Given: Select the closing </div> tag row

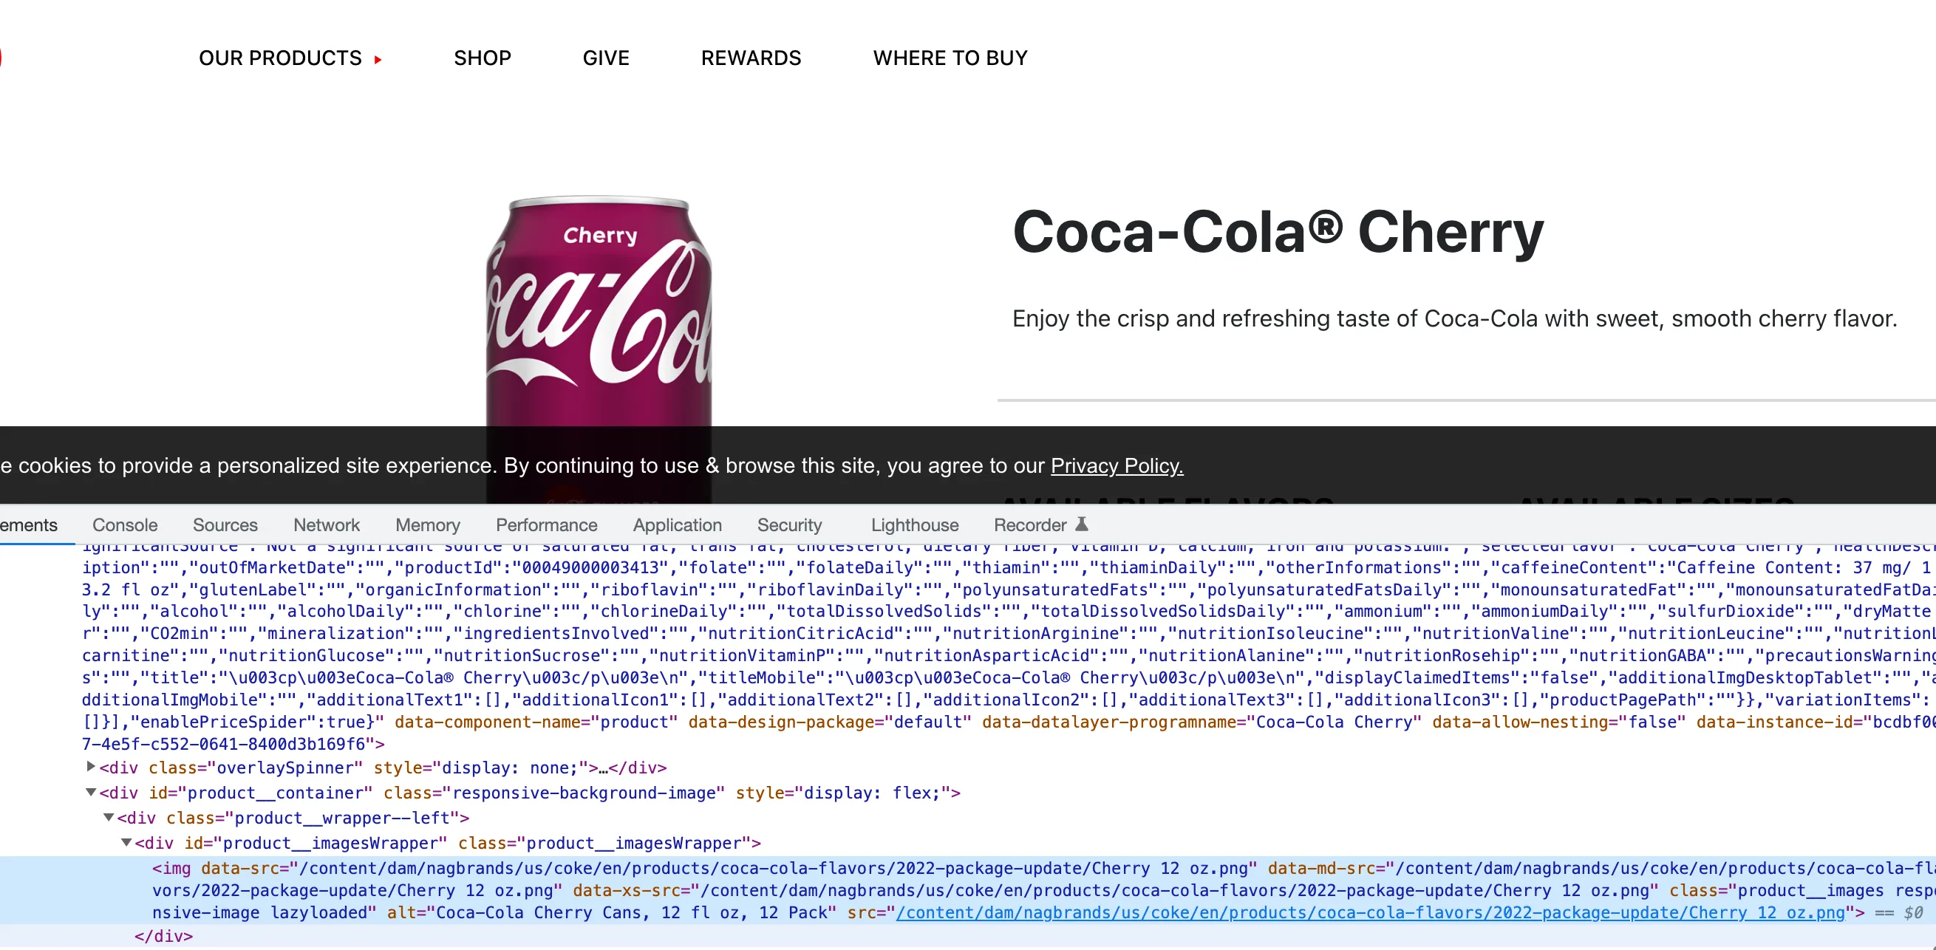Looking at the screenshot, I should coord(163,936).
